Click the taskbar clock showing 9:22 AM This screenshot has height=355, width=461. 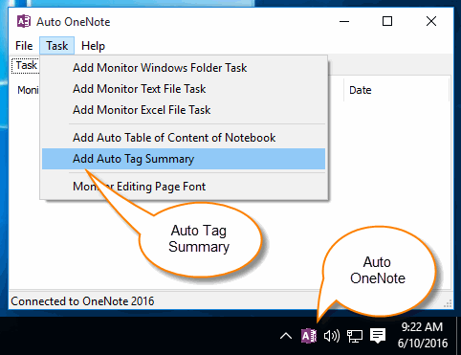tap(423, 335)
